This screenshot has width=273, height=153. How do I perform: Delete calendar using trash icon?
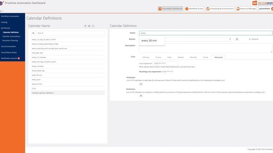point(89,26)
